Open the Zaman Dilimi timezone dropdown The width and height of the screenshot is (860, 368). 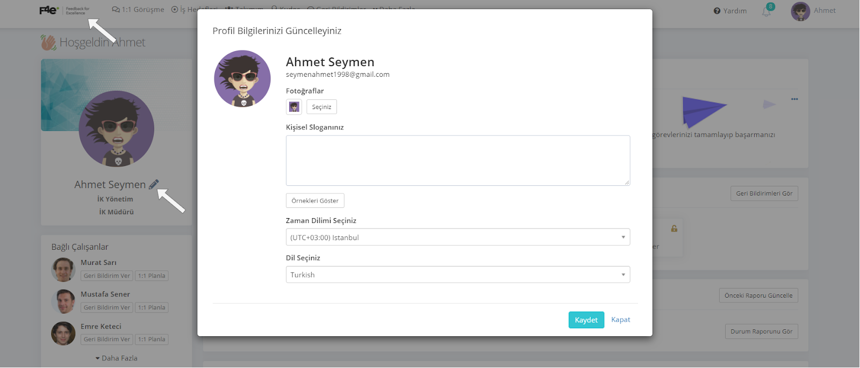tap(457, 237)
